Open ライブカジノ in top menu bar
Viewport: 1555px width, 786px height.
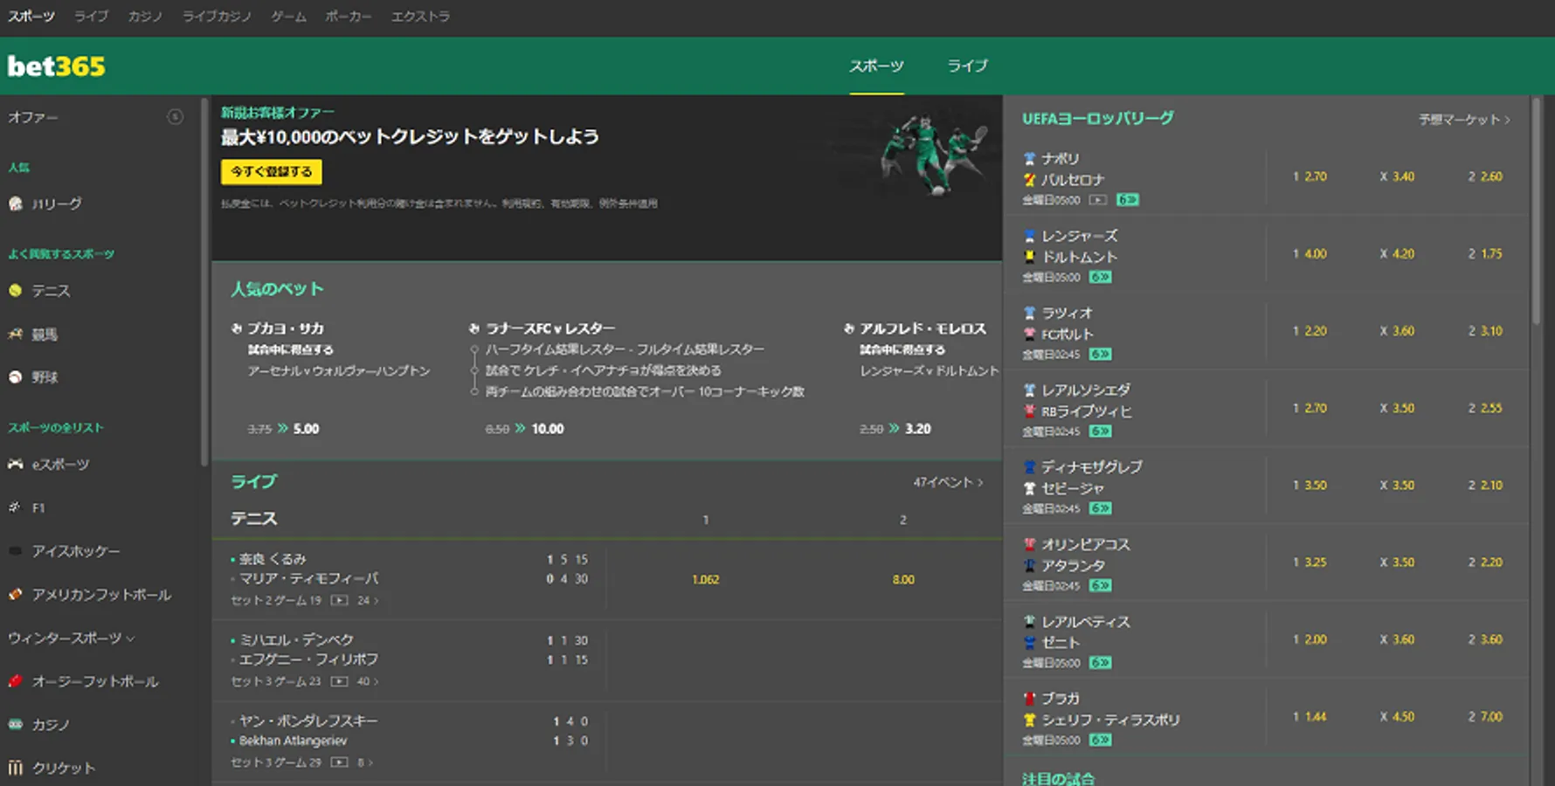[x=217, y=17]
